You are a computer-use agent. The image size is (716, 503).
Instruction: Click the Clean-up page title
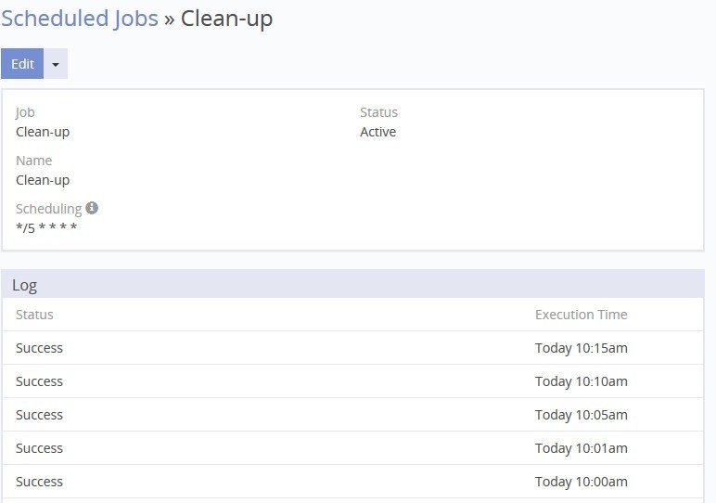tap(226, 19)
